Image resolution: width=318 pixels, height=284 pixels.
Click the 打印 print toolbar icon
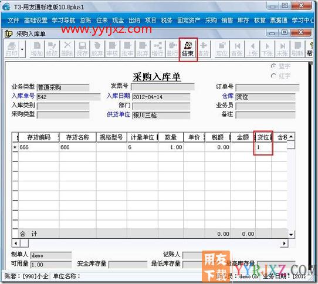(11, 49)
